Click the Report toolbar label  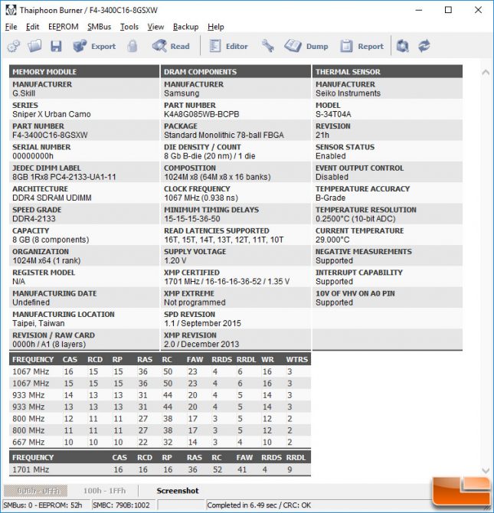tap(371, 47)
